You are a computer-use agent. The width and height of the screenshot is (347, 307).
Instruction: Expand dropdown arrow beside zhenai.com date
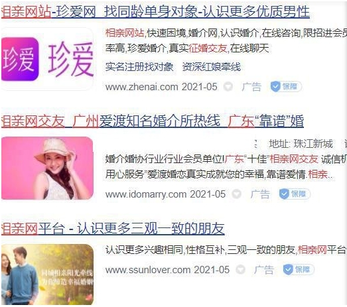point(228,86)
